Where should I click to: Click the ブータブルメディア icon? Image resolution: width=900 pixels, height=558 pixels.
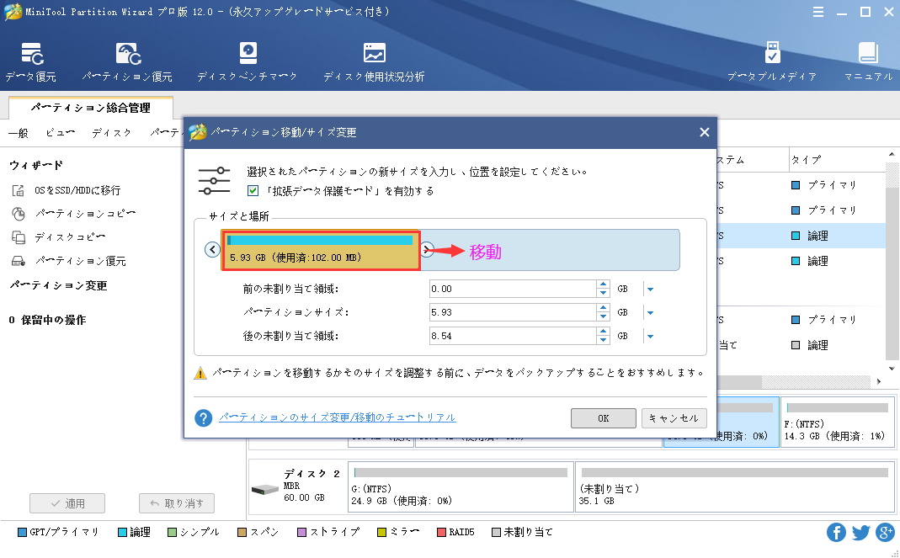(x=772, y=54)
